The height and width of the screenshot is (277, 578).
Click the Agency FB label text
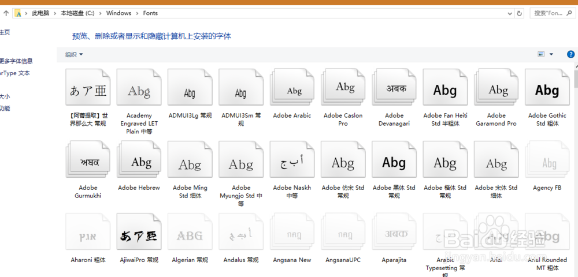(x=547, y=188)
